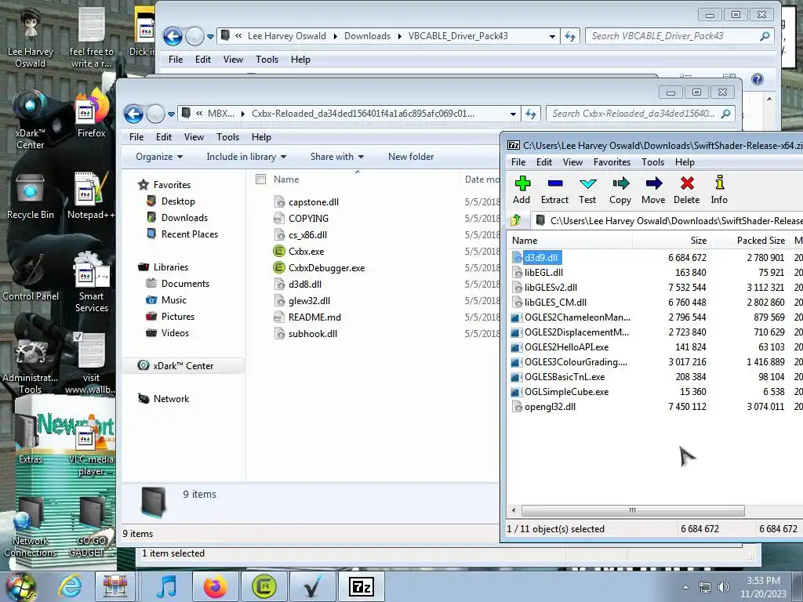Select d3d8.dll in the Explorer list
This screenshot has width=803, height=602.
pos(305,284)
